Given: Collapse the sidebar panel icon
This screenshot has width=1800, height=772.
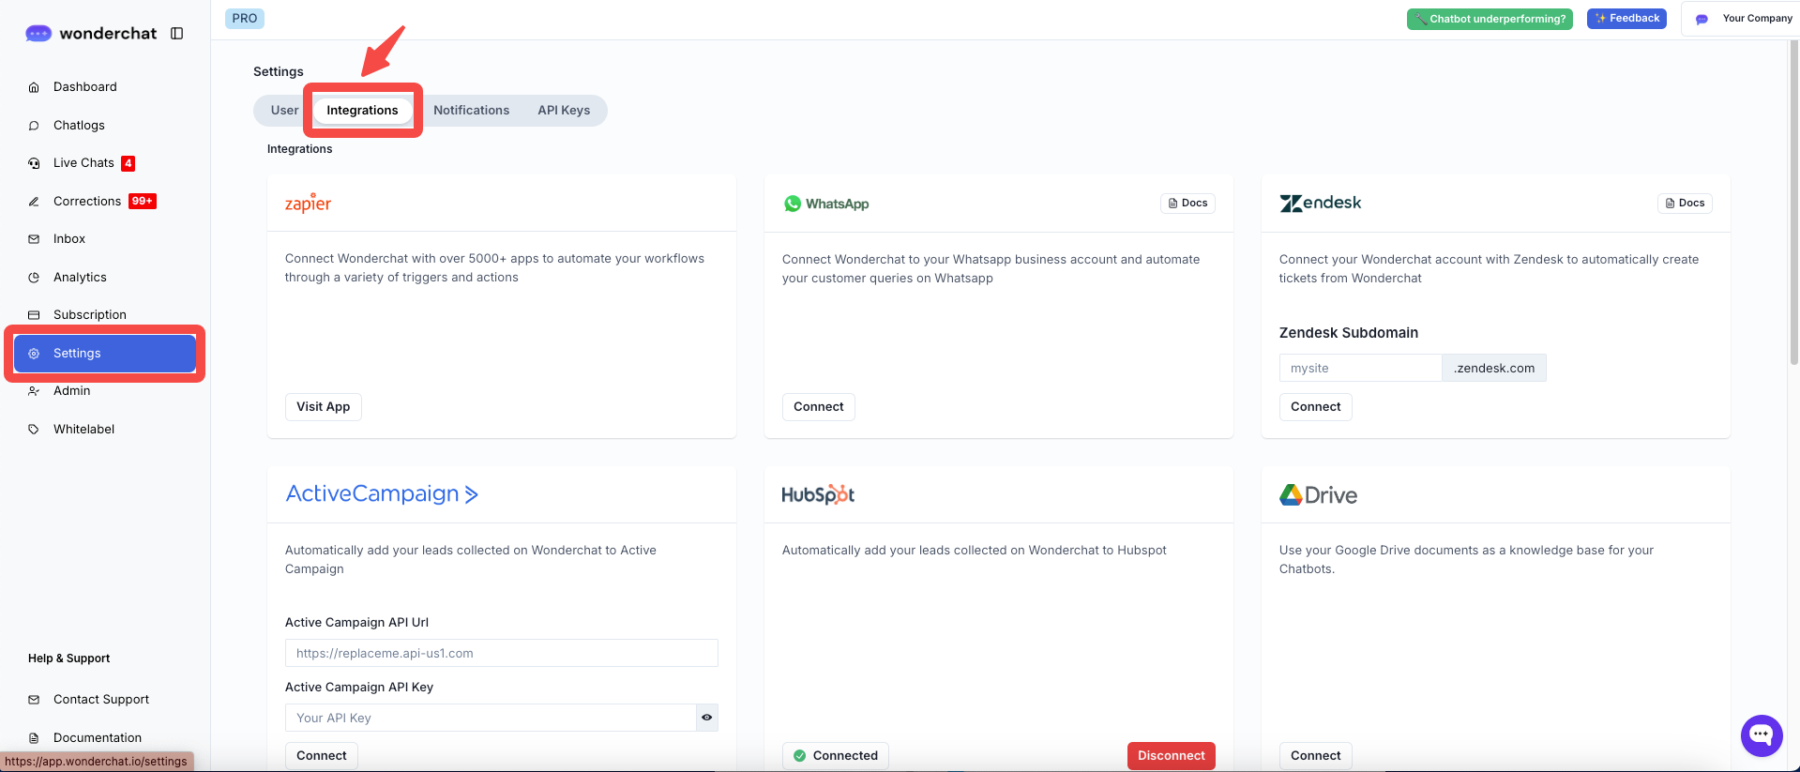Looking at the screenshot, I should [176, 34].
